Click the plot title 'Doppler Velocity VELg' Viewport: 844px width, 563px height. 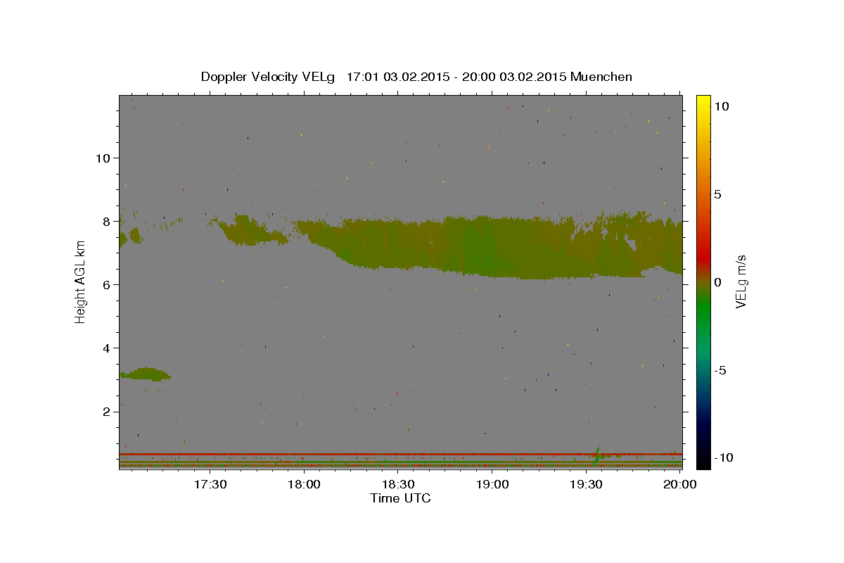[x=269, y=77]
